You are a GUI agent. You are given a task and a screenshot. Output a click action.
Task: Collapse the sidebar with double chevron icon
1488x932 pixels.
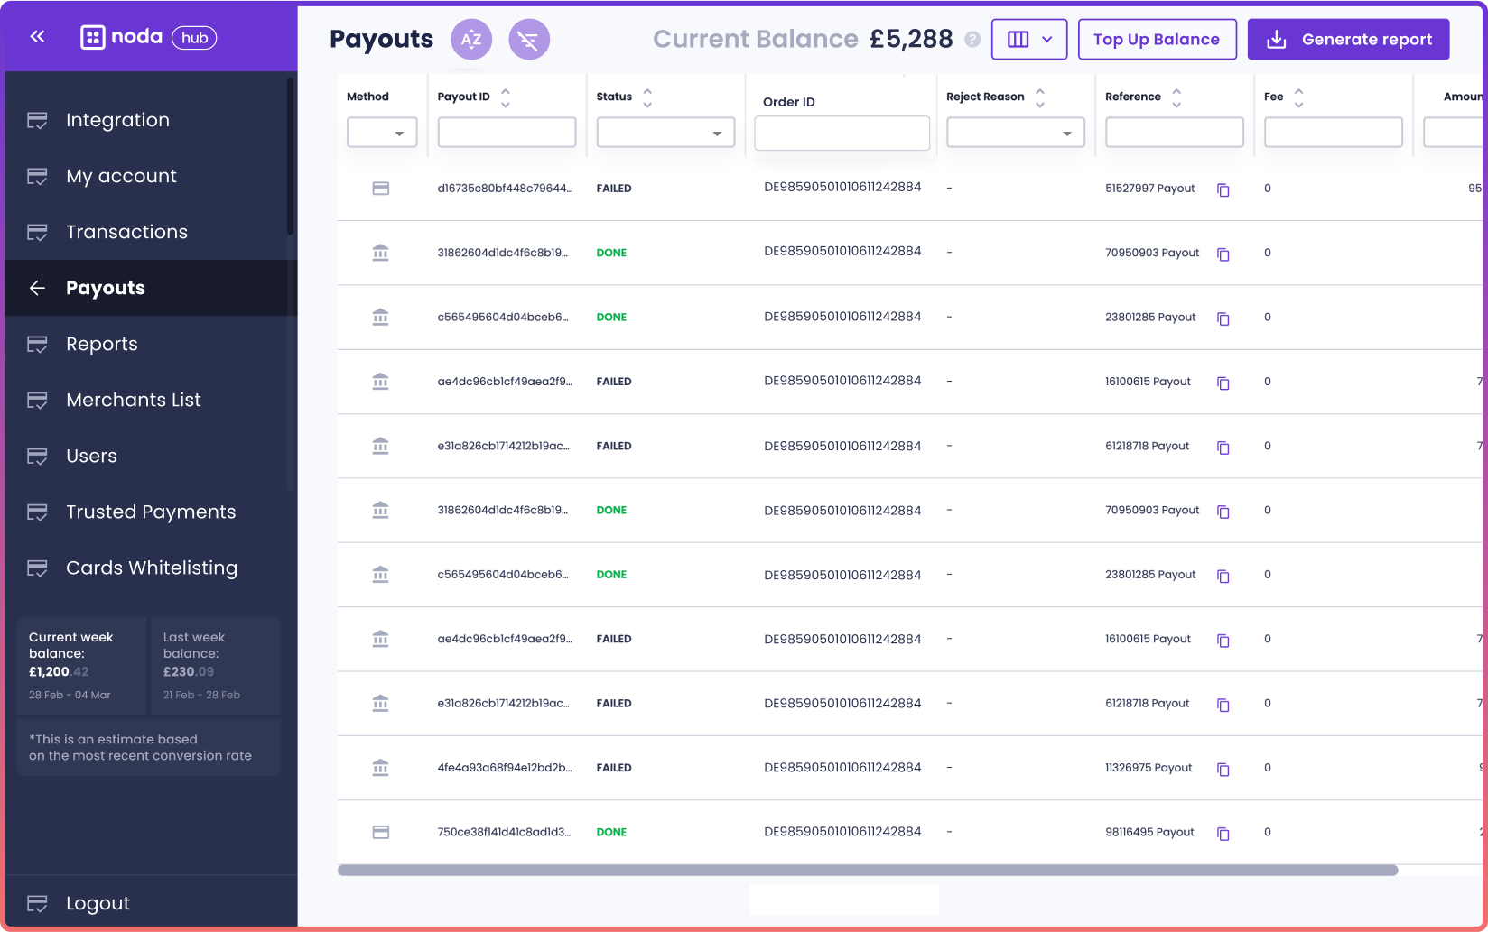click(x=37, y=37)
